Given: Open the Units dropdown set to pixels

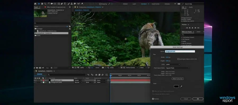Looking at the screenshot, I should click(x=173, y=64).
